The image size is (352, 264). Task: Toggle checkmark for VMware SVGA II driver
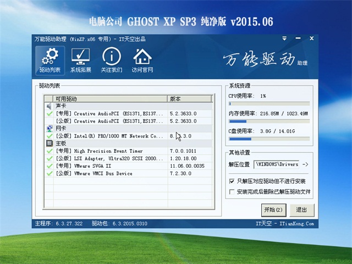50,166
